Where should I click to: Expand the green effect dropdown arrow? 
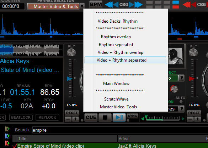pyautogui.click(x=182, y=78)
